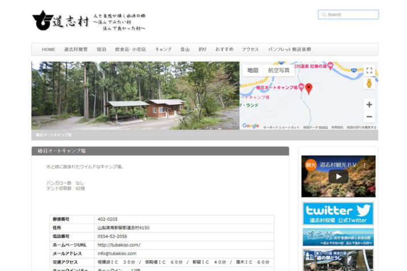Screen dimensions: 407x271
Task: Click the Search input field
Action: coord(351,14)
